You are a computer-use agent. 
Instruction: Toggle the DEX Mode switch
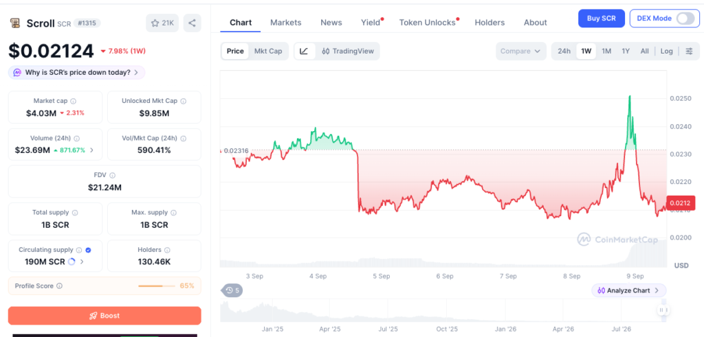[x=685, y=19]
